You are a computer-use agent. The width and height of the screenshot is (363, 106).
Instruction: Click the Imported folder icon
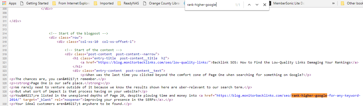tap(95, 3)
